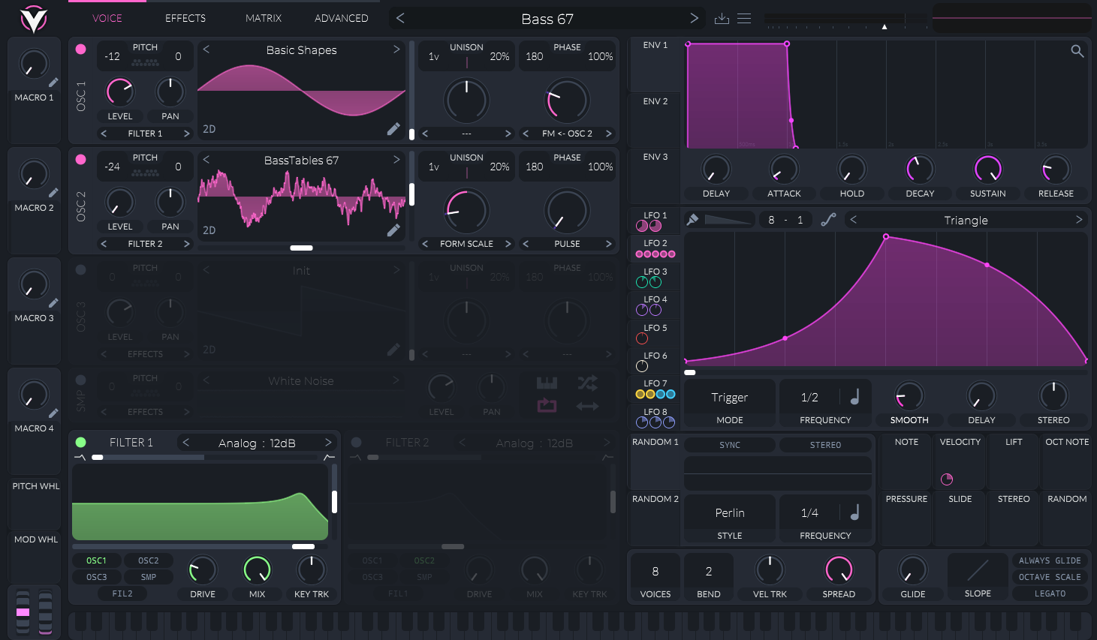Viewport: 1097px width, 640px height.
Task: Select previous OSC 1 wavetable arrow
Action: tap(206, 50)
